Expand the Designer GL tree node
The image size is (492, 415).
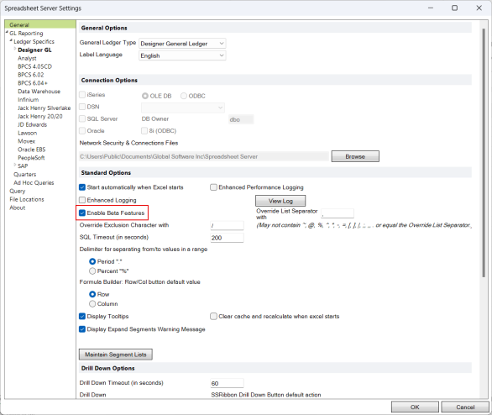(x=15, y=49)
